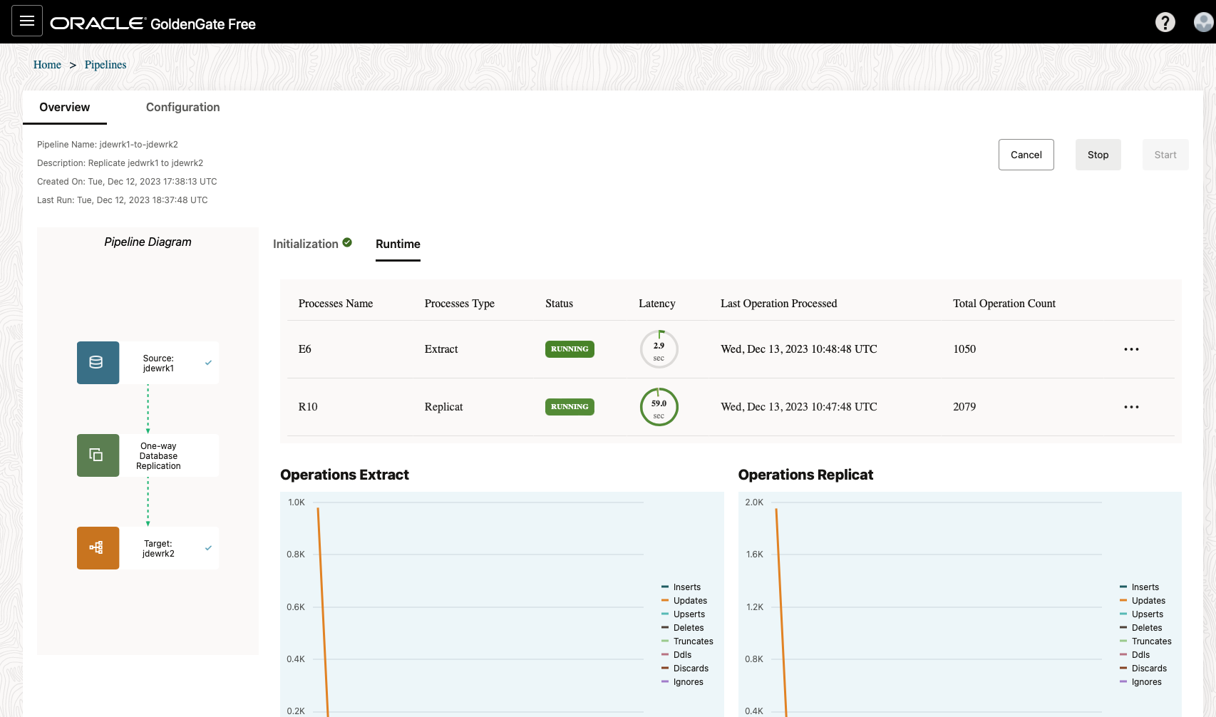Click the Latency column header
Screen dimensions: 1216x717
(657, 304)
